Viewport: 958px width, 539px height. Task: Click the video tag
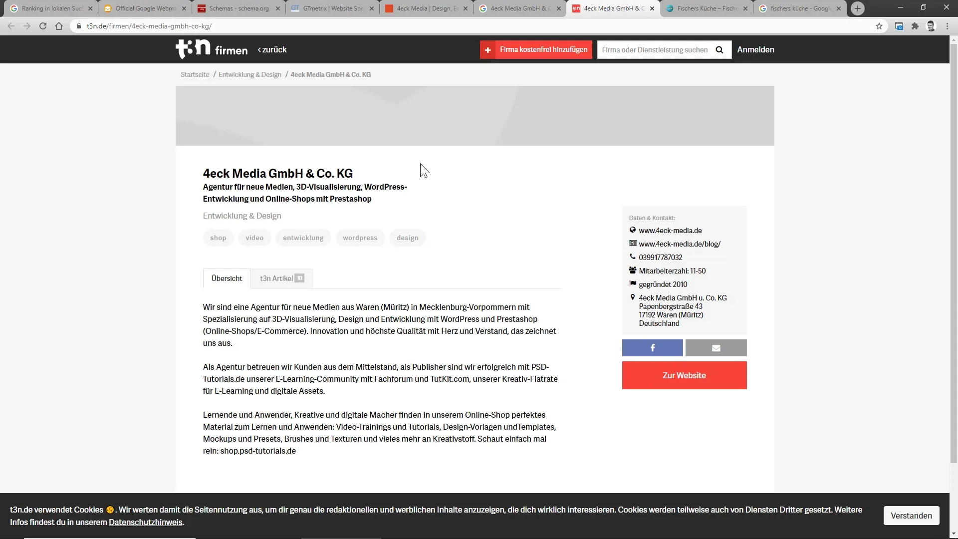click(x=254, y=238)
